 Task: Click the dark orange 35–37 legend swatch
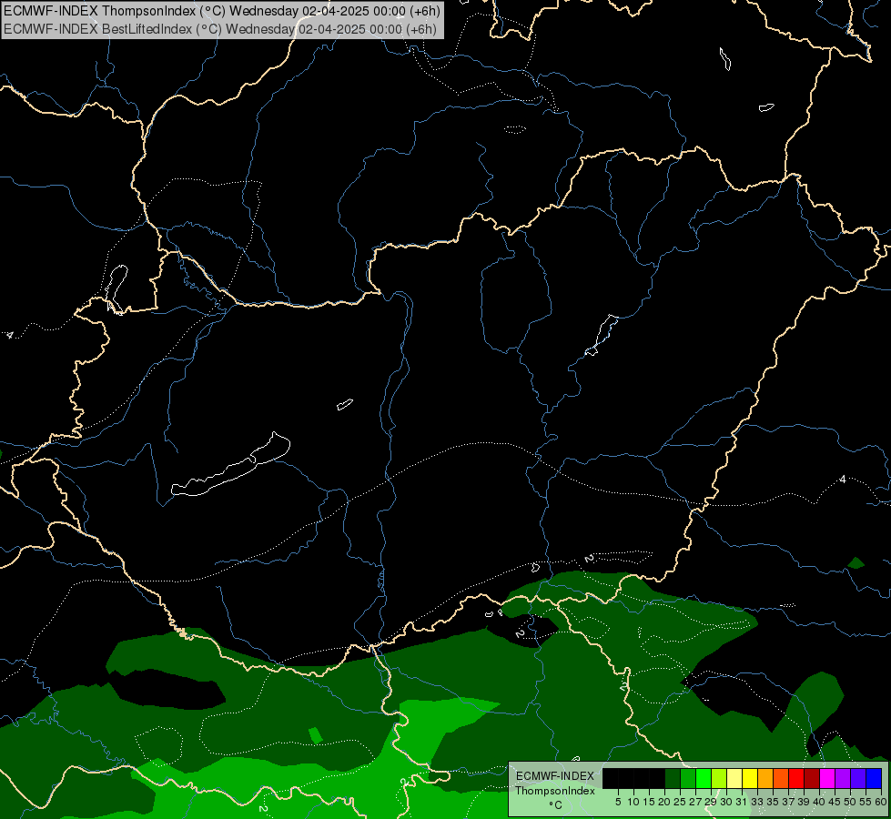coord(781,778)
